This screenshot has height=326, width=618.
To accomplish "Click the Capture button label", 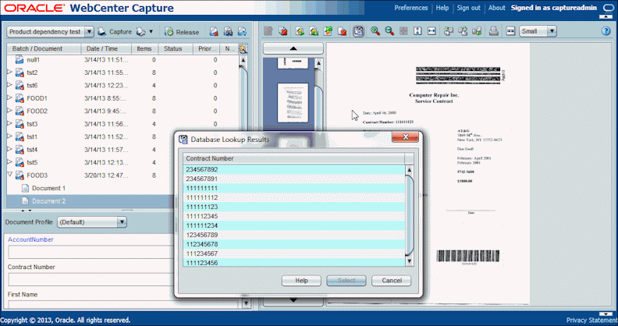I will pos(120,32).
